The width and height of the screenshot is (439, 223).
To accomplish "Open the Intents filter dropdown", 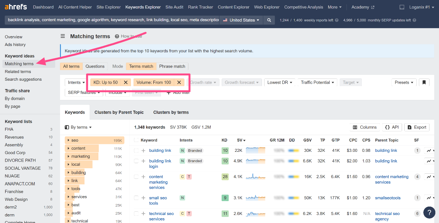I will tap(76, 82).
